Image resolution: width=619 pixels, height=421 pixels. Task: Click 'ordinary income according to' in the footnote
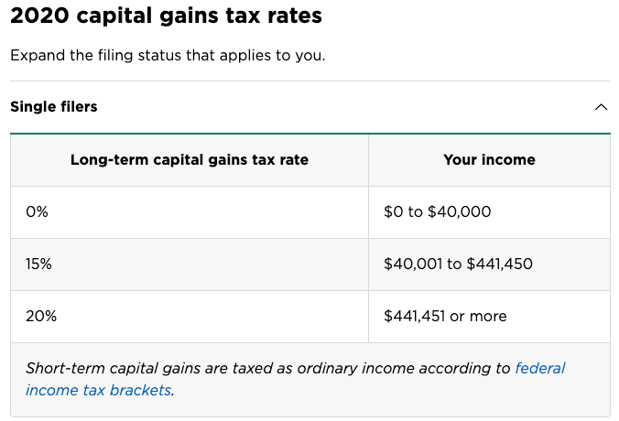404,368
